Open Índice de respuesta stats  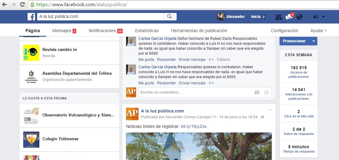tap(299, 134)
